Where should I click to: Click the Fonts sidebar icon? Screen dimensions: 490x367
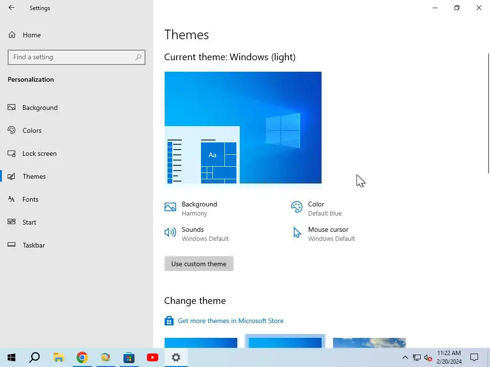point(11,199)
